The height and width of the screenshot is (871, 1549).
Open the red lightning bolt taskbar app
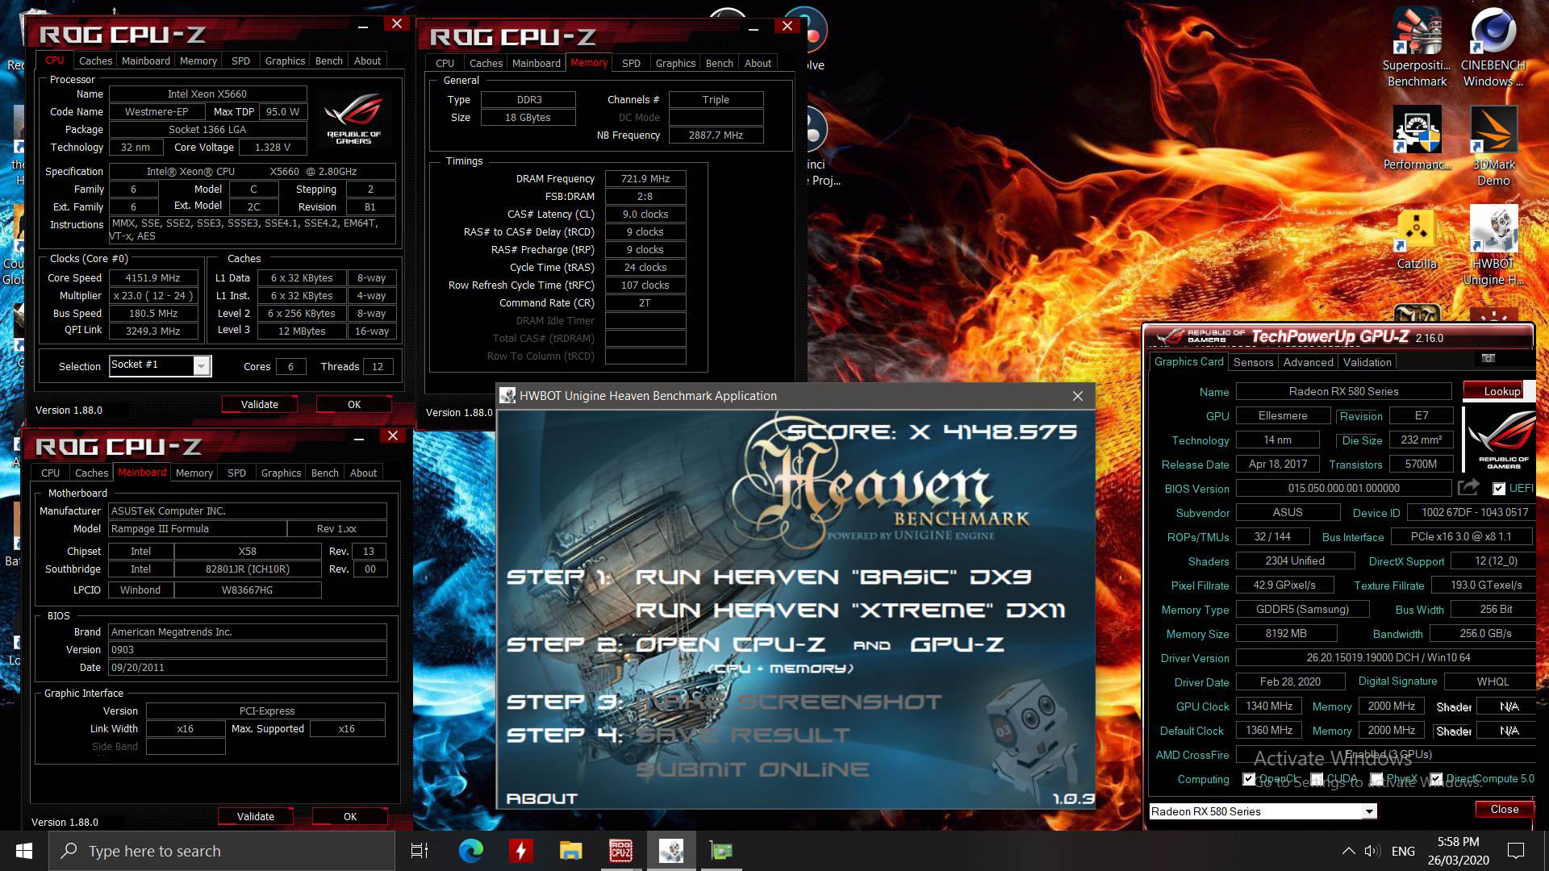[x=520, y=851]
